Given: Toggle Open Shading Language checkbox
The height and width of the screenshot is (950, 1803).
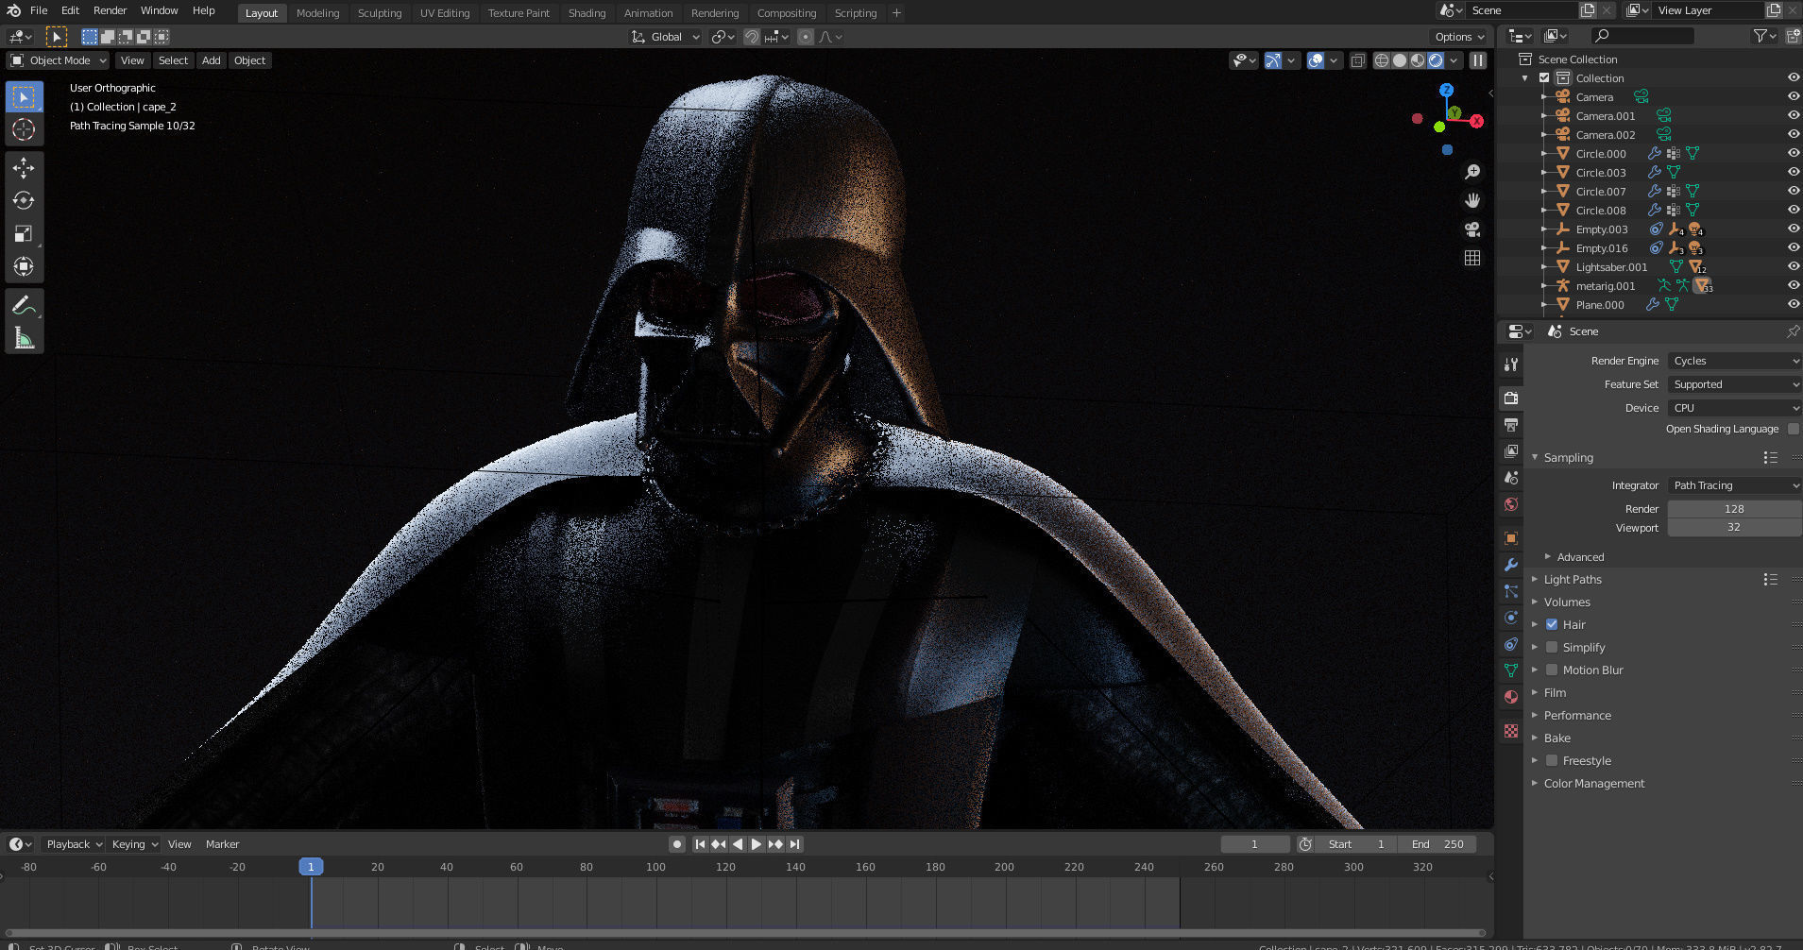Looking at the screenshot, I should tap(1793, 429).
